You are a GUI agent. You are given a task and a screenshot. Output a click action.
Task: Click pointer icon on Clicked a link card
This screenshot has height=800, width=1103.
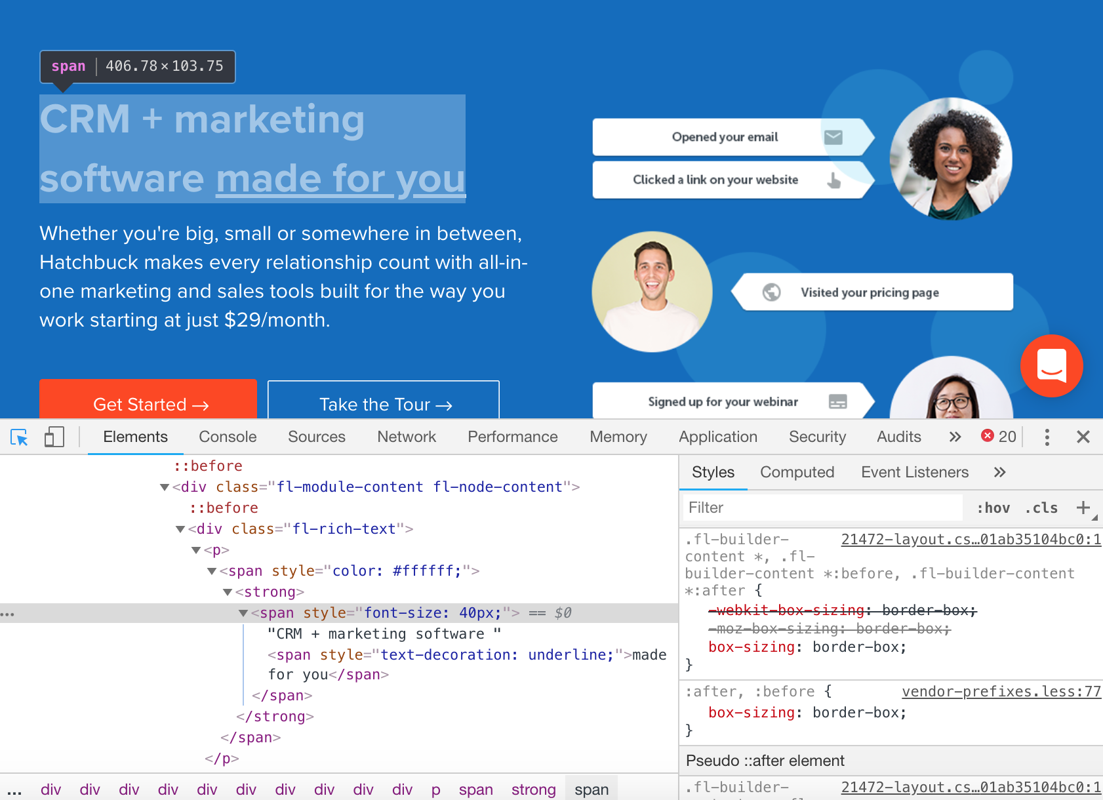tap(834, 180)
